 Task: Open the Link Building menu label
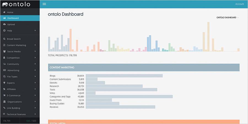[14, 108]
